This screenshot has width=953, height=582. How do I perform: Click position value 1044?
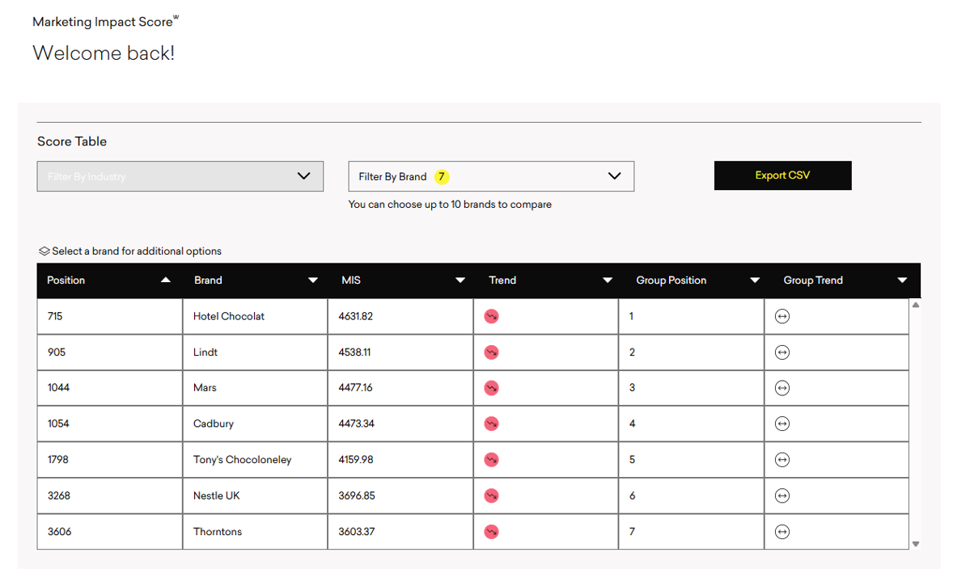(x=58, y=387)
